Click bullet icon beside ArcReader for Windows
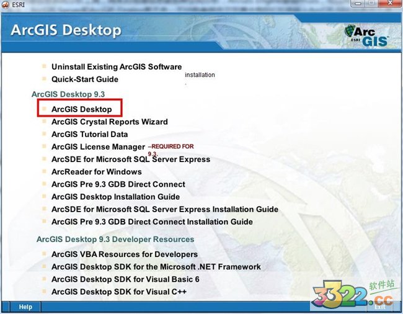 [x=44, y=171]
